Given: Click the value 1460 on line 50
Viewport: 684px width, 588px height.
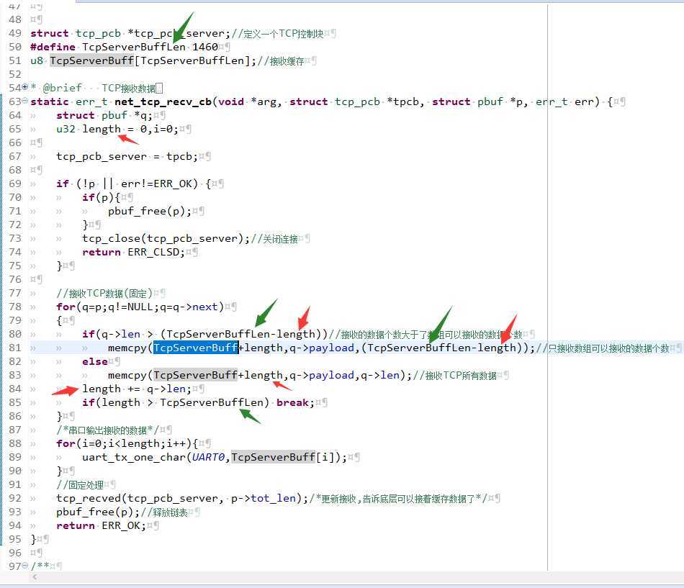Looking at the screenshot, I should [205, 47].
